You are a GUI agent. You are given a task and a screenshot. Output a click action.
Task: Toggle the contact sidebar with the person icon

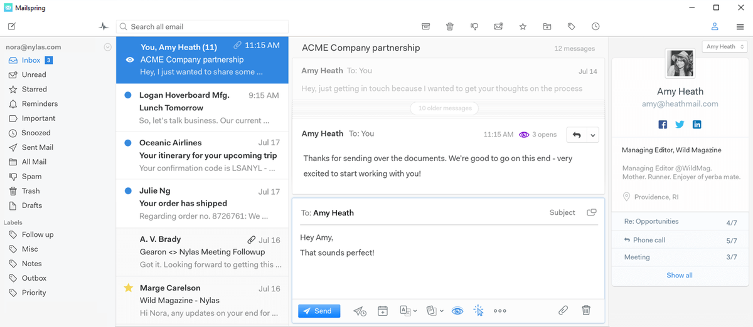[715, 26]
